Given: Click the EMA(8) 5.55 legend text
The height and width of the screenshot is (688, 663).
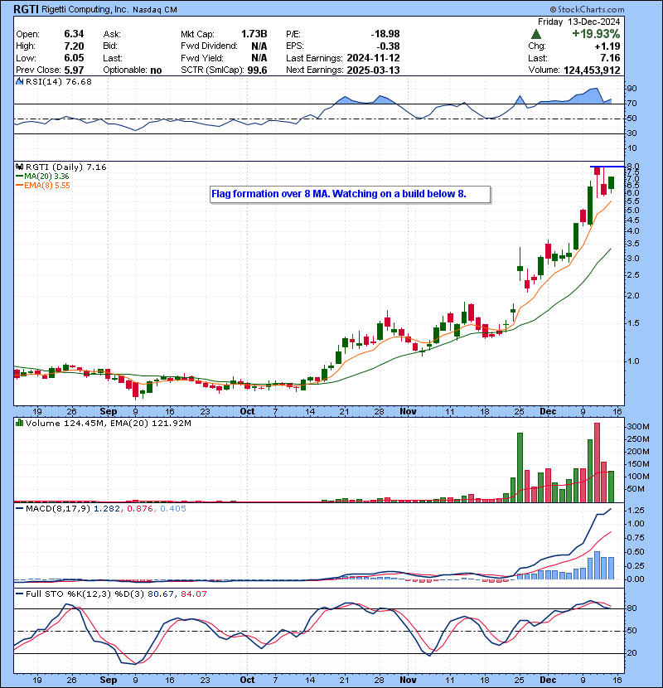Looking at the screenshot, I should coord(47,185).
